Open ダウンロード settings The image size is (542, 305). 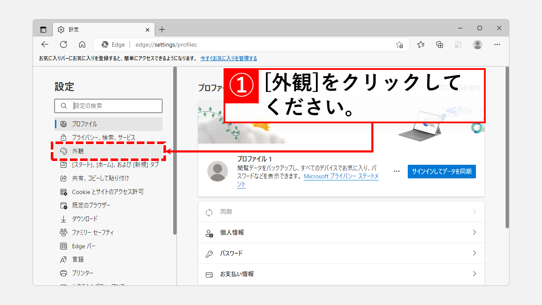click(108, 219)
